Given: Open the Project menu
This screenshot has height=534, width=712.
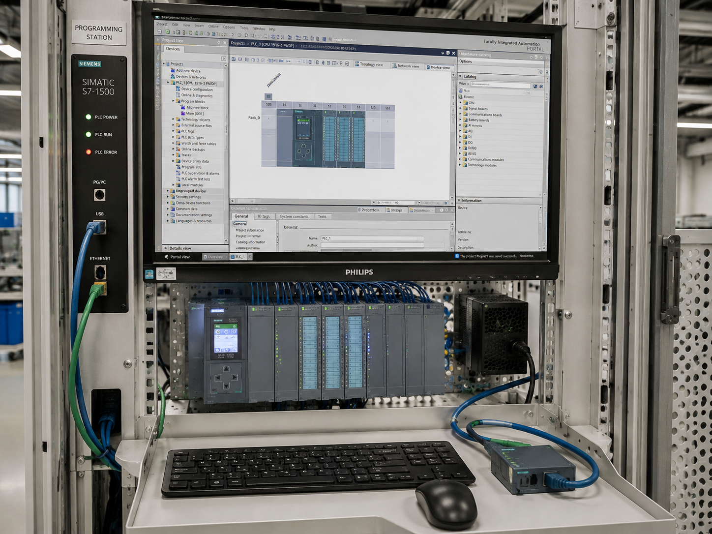Looking at the screenshot, I should (x=162, y=24).
